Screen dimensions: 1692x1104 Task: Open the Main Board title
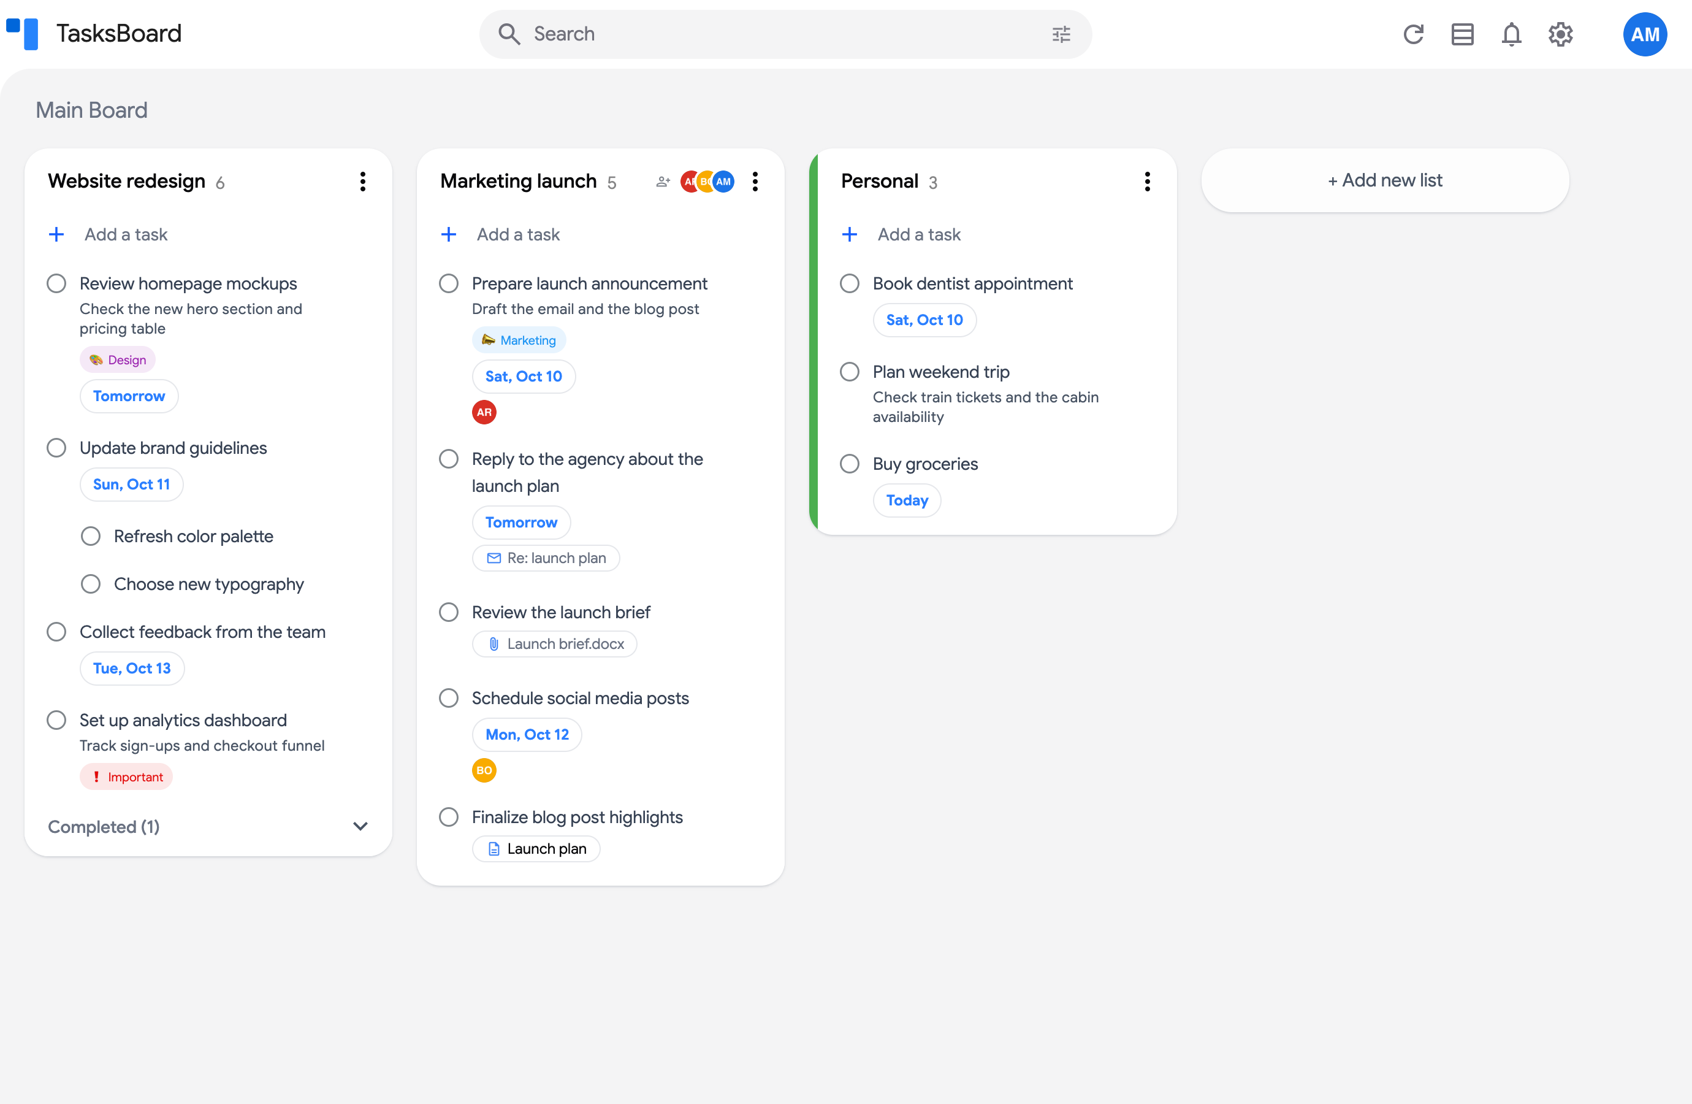92,110
